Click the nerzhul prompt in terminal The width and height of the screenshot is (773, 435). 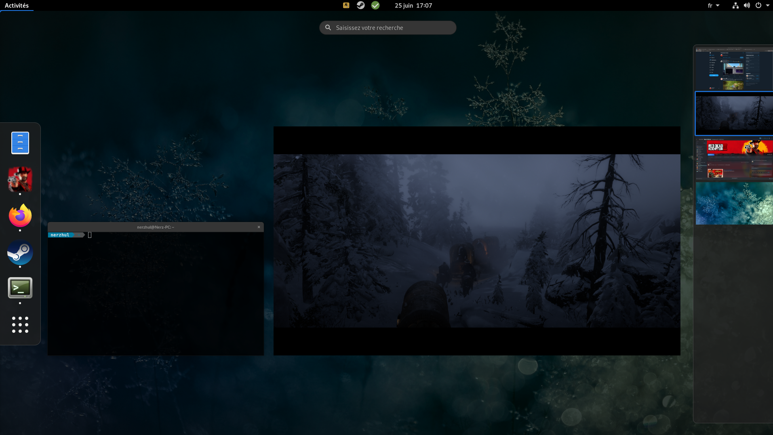tap(60, 235)
